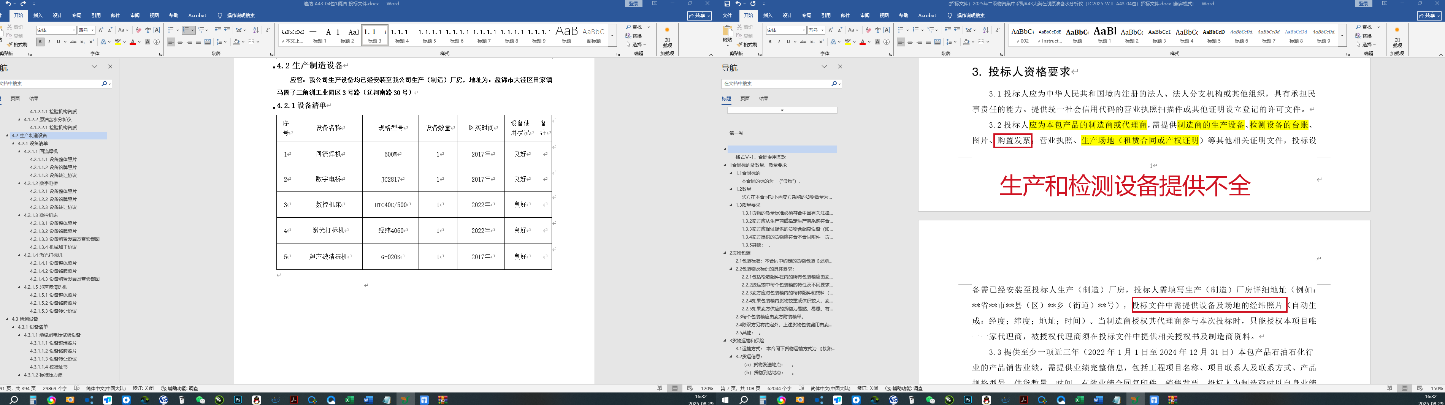Click 登录 in the left window title bar
This screenshot has width=1445, height=405.
[x=634, y=4]
